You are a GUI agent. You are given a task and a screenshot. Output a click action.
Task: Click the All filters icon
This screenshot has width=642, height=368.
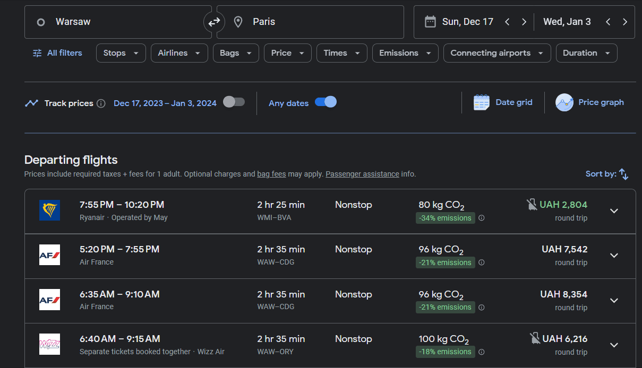36,52
